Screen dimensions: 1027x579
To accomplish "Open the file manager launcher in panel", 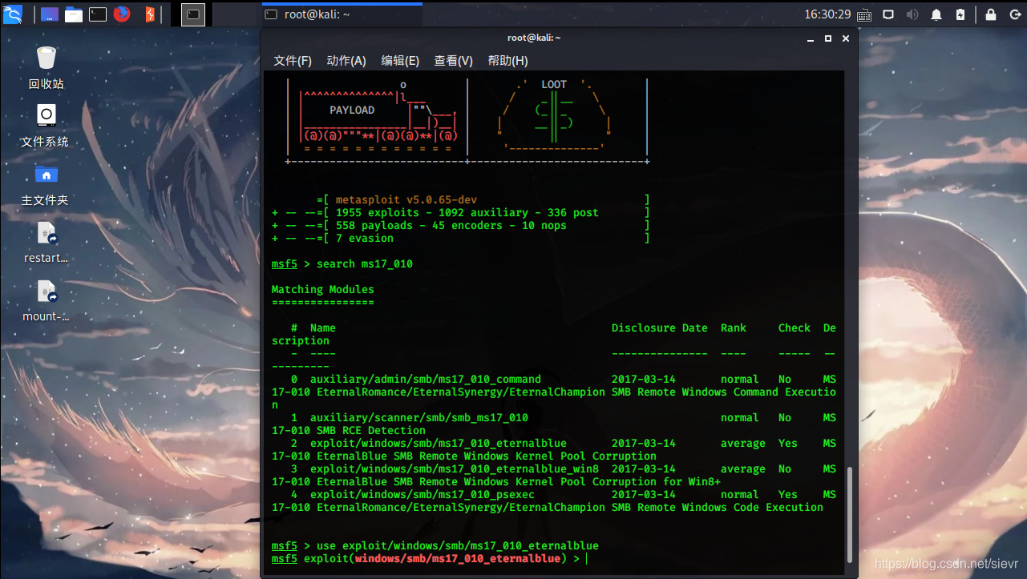I will 74,14.
